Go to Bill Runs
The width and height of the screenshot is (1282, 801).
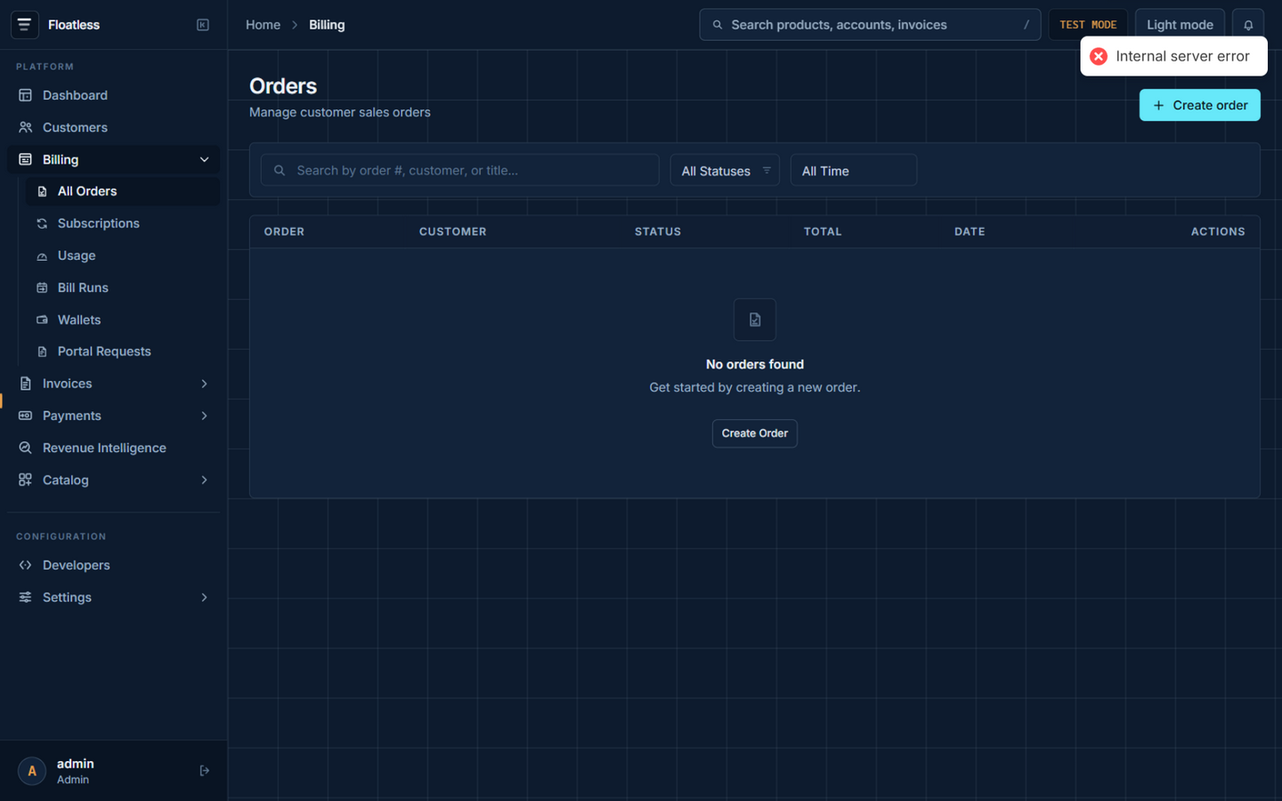point(123,287)
